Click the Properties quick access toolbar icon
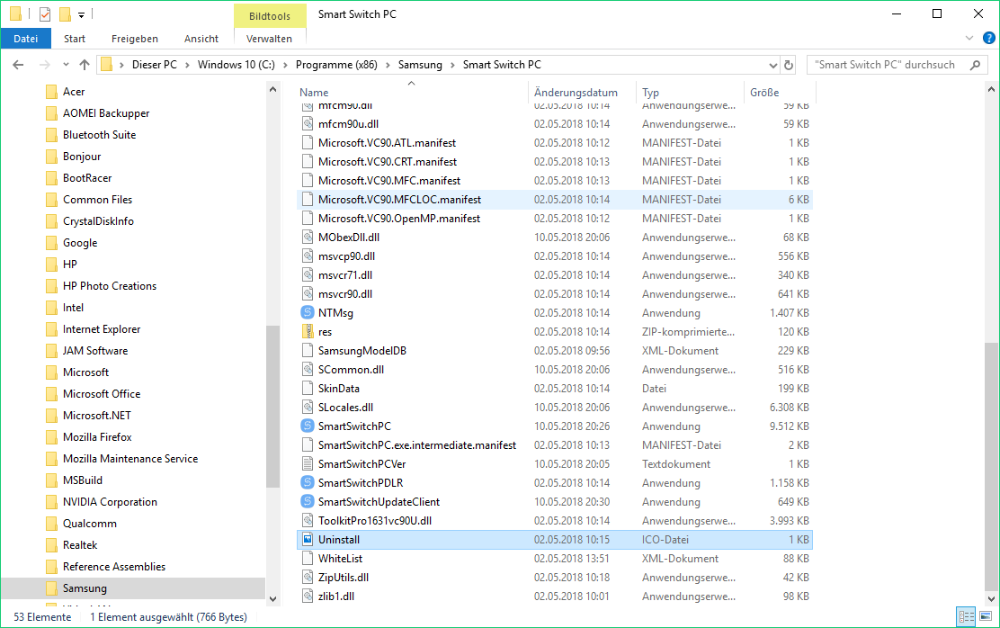 coord(45,14)
